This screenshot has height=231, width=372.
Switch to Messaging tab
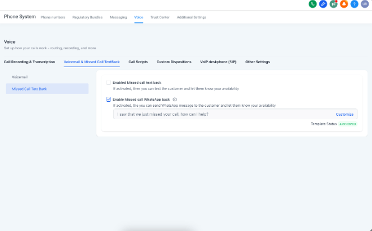pyautogui.click(x=118, y=17)
